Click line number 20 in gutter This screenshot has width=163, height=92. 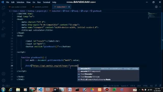[12, 66]
